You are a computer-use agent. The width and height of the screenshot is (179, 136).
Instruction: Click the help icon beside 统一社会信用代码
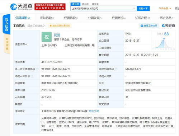37,69
